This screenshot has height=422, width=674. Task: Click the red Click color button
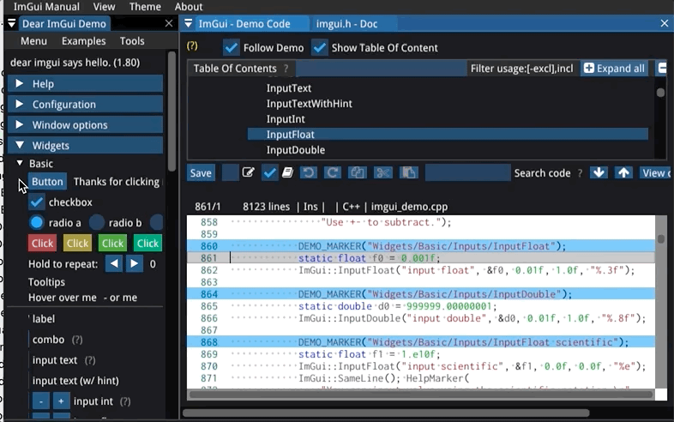pyautogui.click(x=42, y=244)
